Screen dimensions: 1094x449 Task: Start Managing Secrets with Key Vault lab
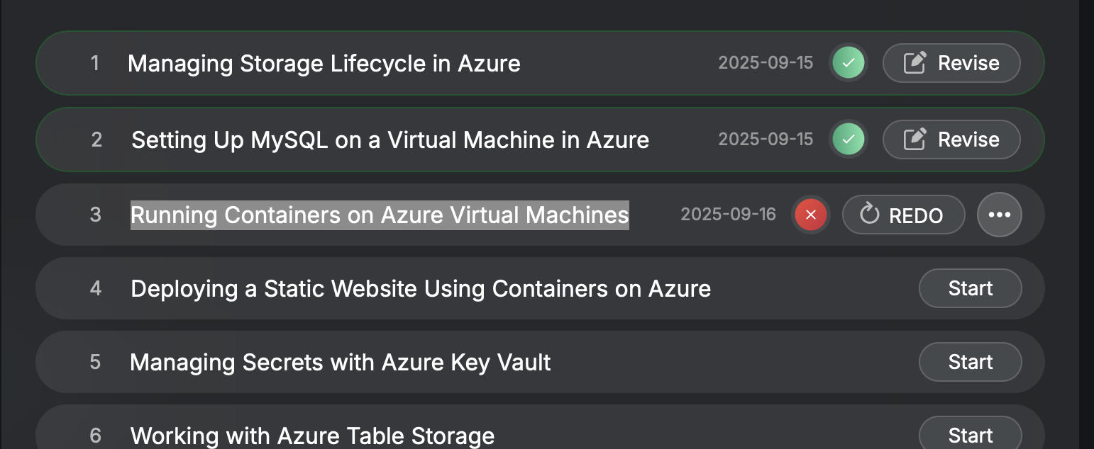coord(971,362)
